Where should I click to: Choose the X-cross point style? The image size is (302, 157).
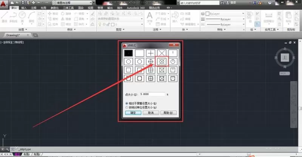tap(162, 53)
